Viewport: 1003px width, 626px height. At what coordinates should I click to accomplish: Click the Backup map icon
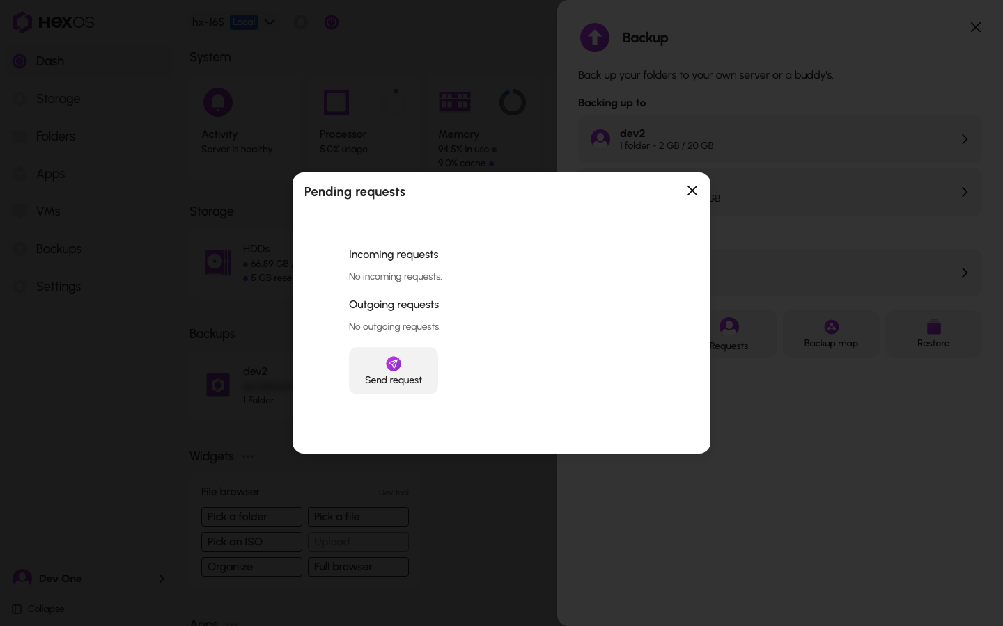point(831,327)
